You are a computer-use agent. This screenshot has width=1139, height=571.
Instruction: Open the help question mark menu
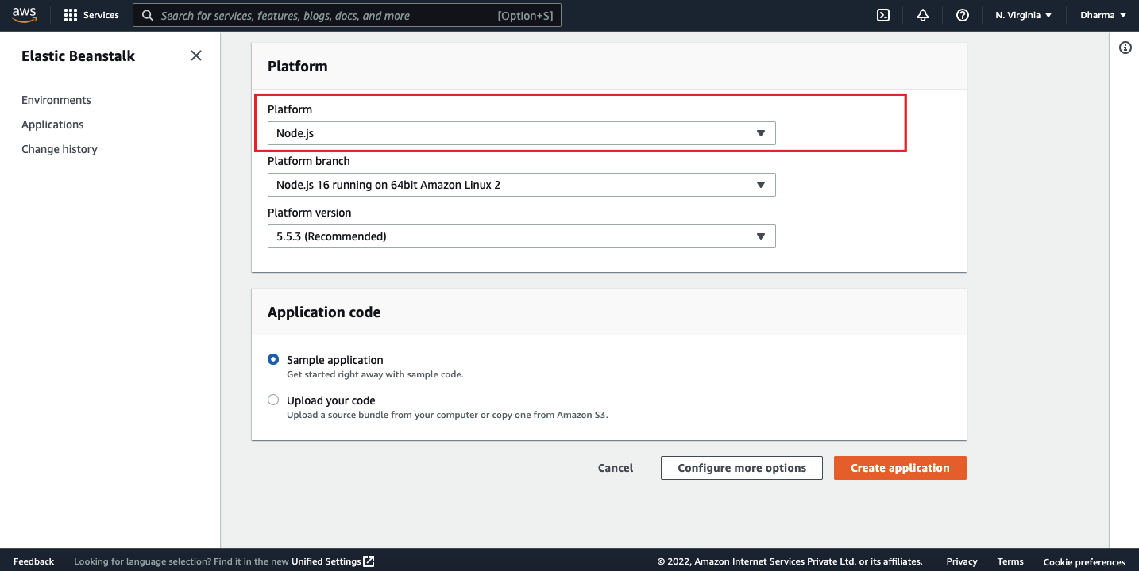(x=963, y=15)
